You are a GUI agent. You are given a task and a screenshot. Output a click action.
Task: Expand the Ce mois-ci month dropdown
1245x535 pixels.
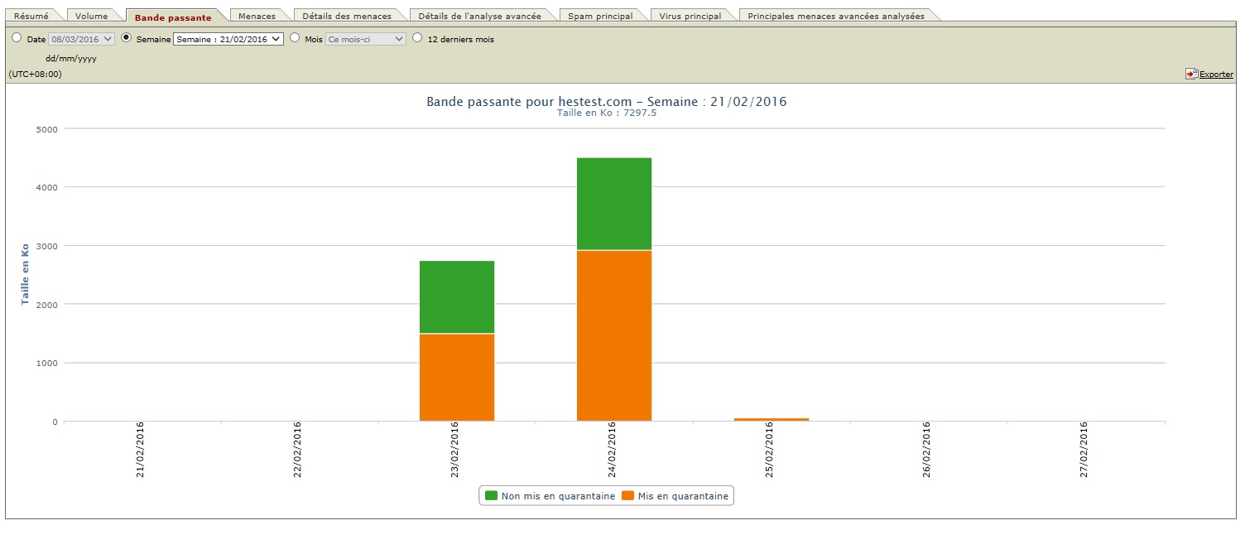tap(365, 39)
